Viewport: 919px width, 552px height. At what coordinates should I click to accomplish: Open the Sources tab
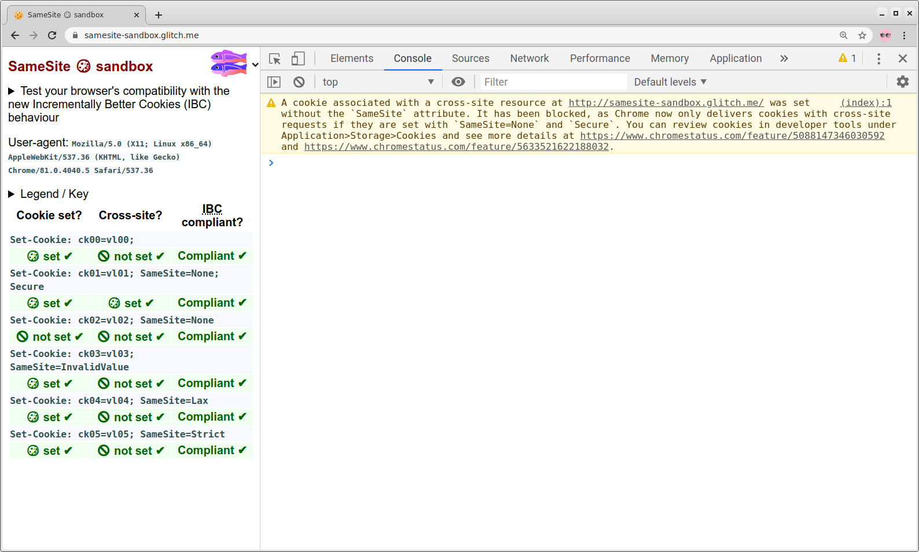tap(470, 58)
